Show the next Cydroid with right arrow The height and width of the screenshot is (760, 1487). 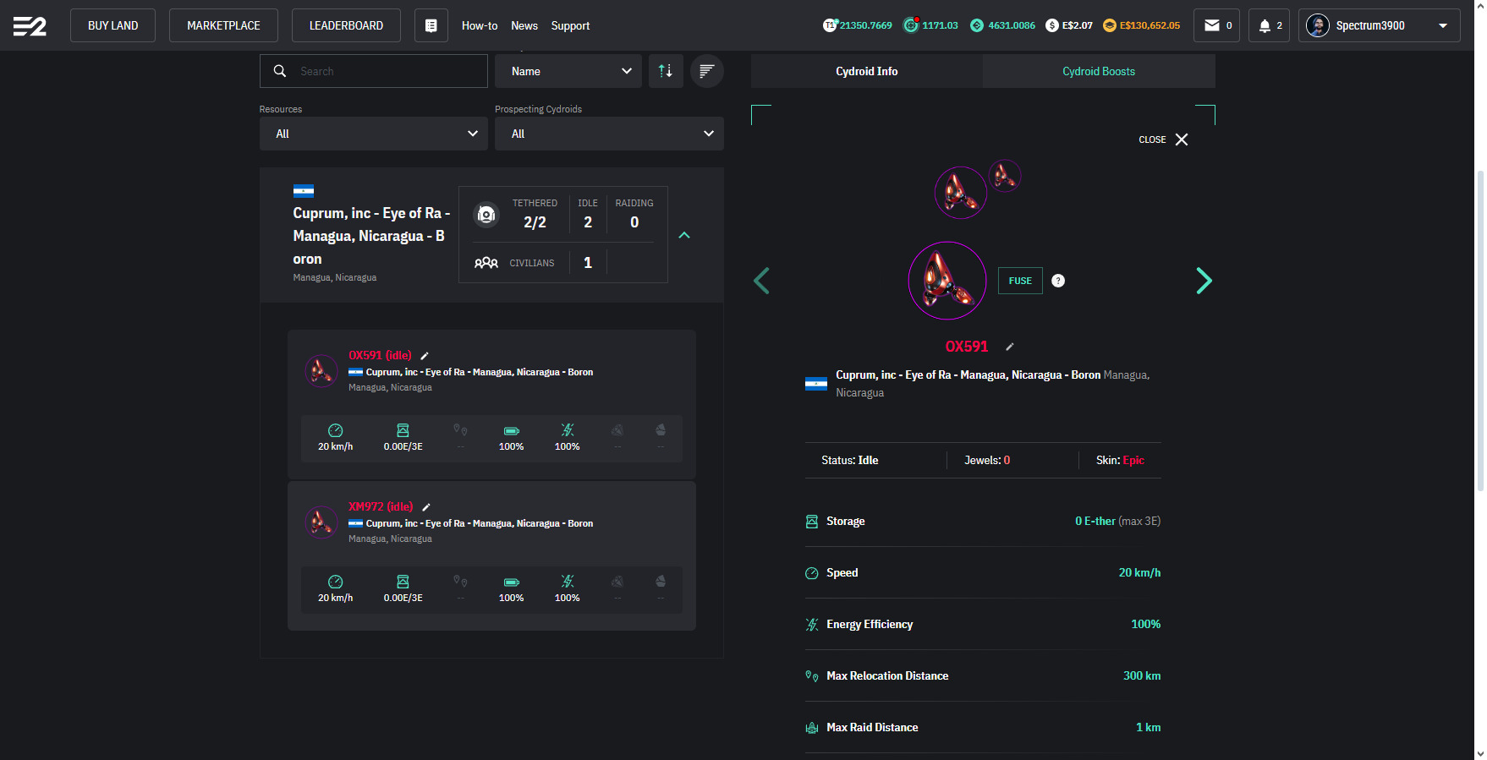(x=1204, y=281)
